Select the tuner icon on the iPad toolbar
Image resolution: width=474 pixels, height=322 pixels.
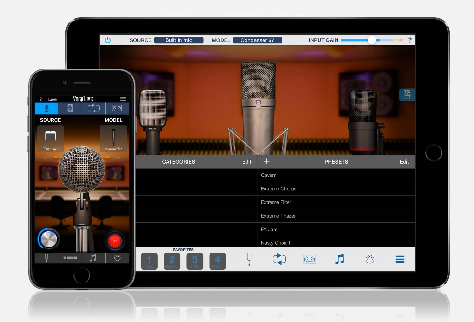249,259
